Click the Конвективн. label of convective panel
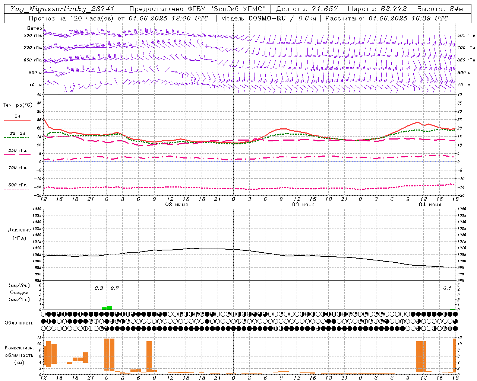 click(19, 348)
